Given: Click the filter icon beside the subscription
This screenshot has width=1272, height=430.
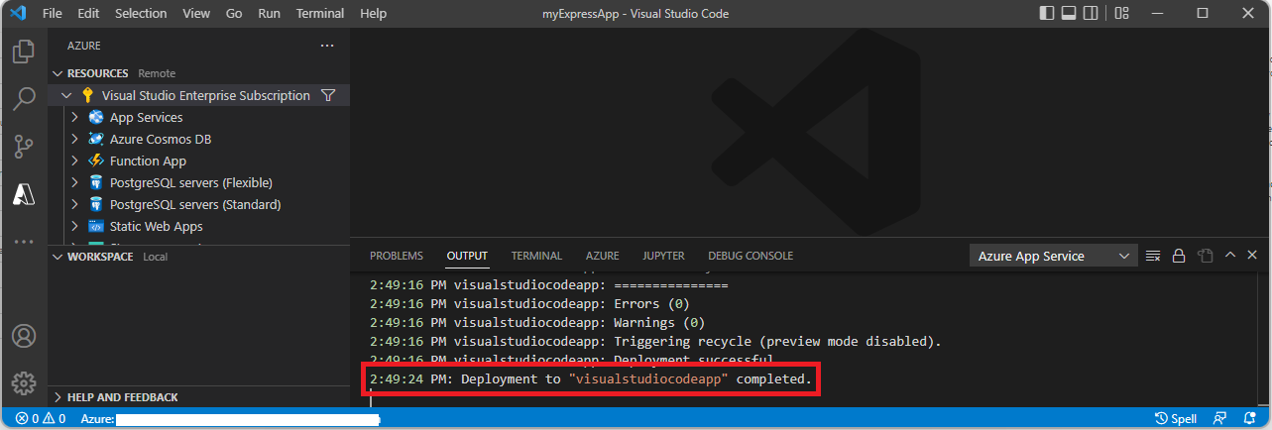Looking at the screenshot, I should 328,96.
